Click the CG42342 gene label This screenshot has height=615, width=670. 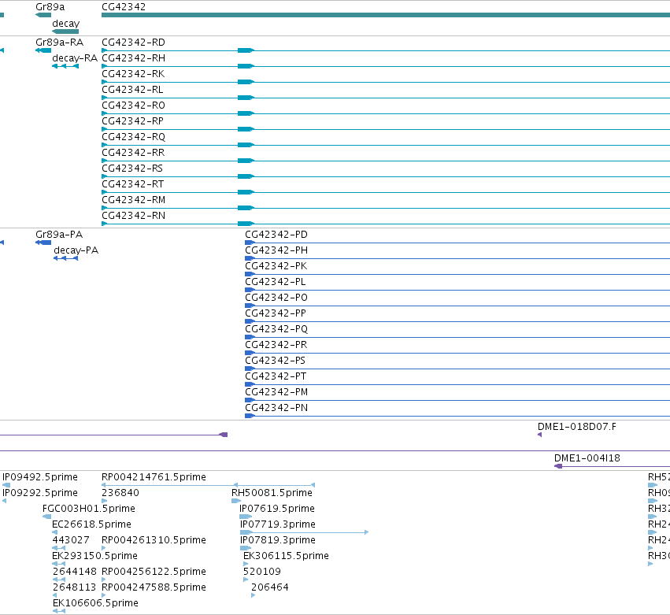124,7
